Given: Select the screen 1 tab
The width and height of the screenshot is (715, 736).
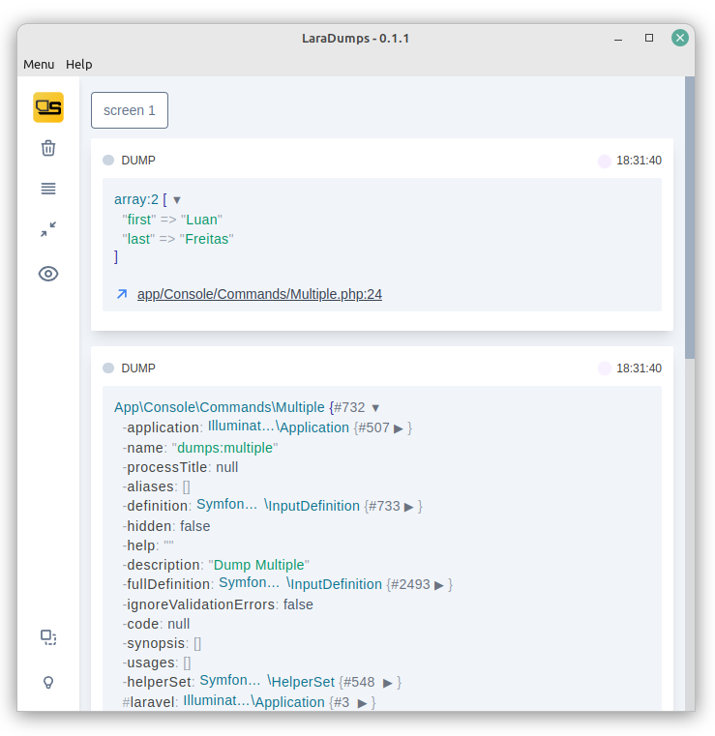Looking at the screenshot, I should coord(130,110).
